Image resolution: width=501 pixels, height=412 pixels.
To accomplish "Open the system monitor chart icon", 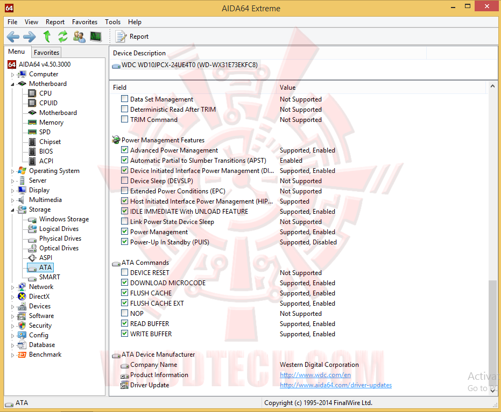I will coord(96,37).
